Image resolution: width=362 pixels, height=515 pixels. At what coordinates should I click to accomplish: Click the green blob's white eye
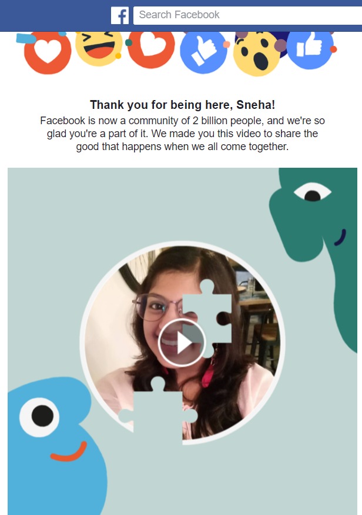(x=312, y=192)
